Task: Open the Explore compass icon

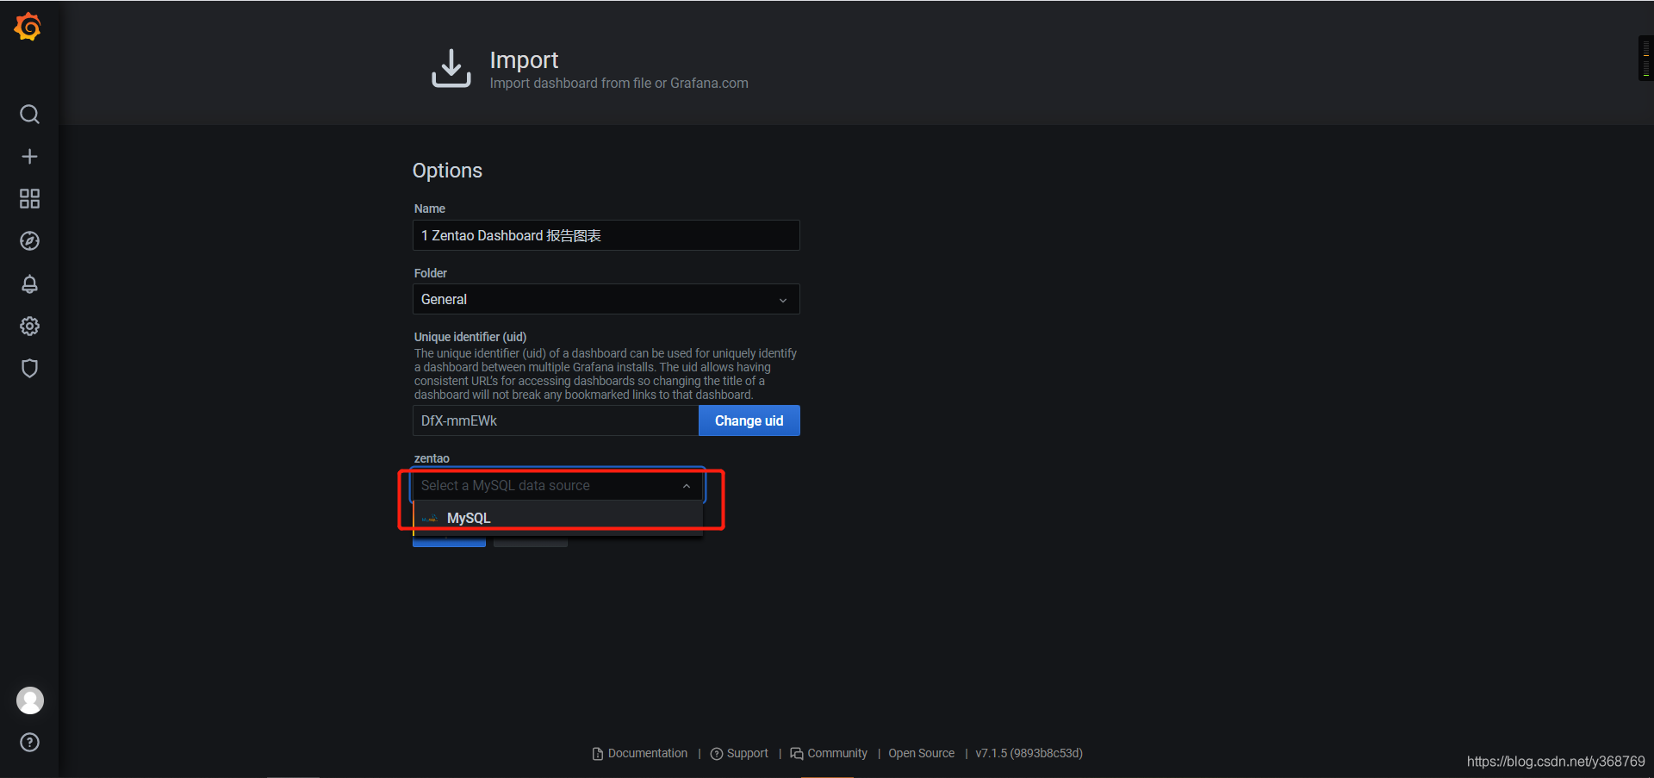Action: tap(29, 241)
